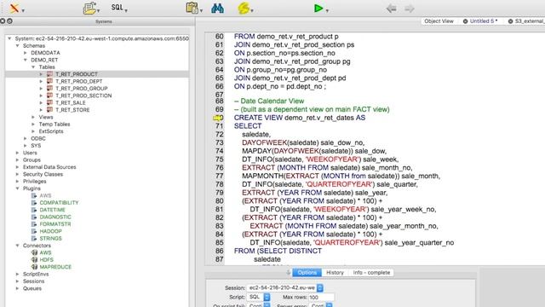
Task: Open dropdown arrow beside the disconnect icon
Action: [23, 11]
